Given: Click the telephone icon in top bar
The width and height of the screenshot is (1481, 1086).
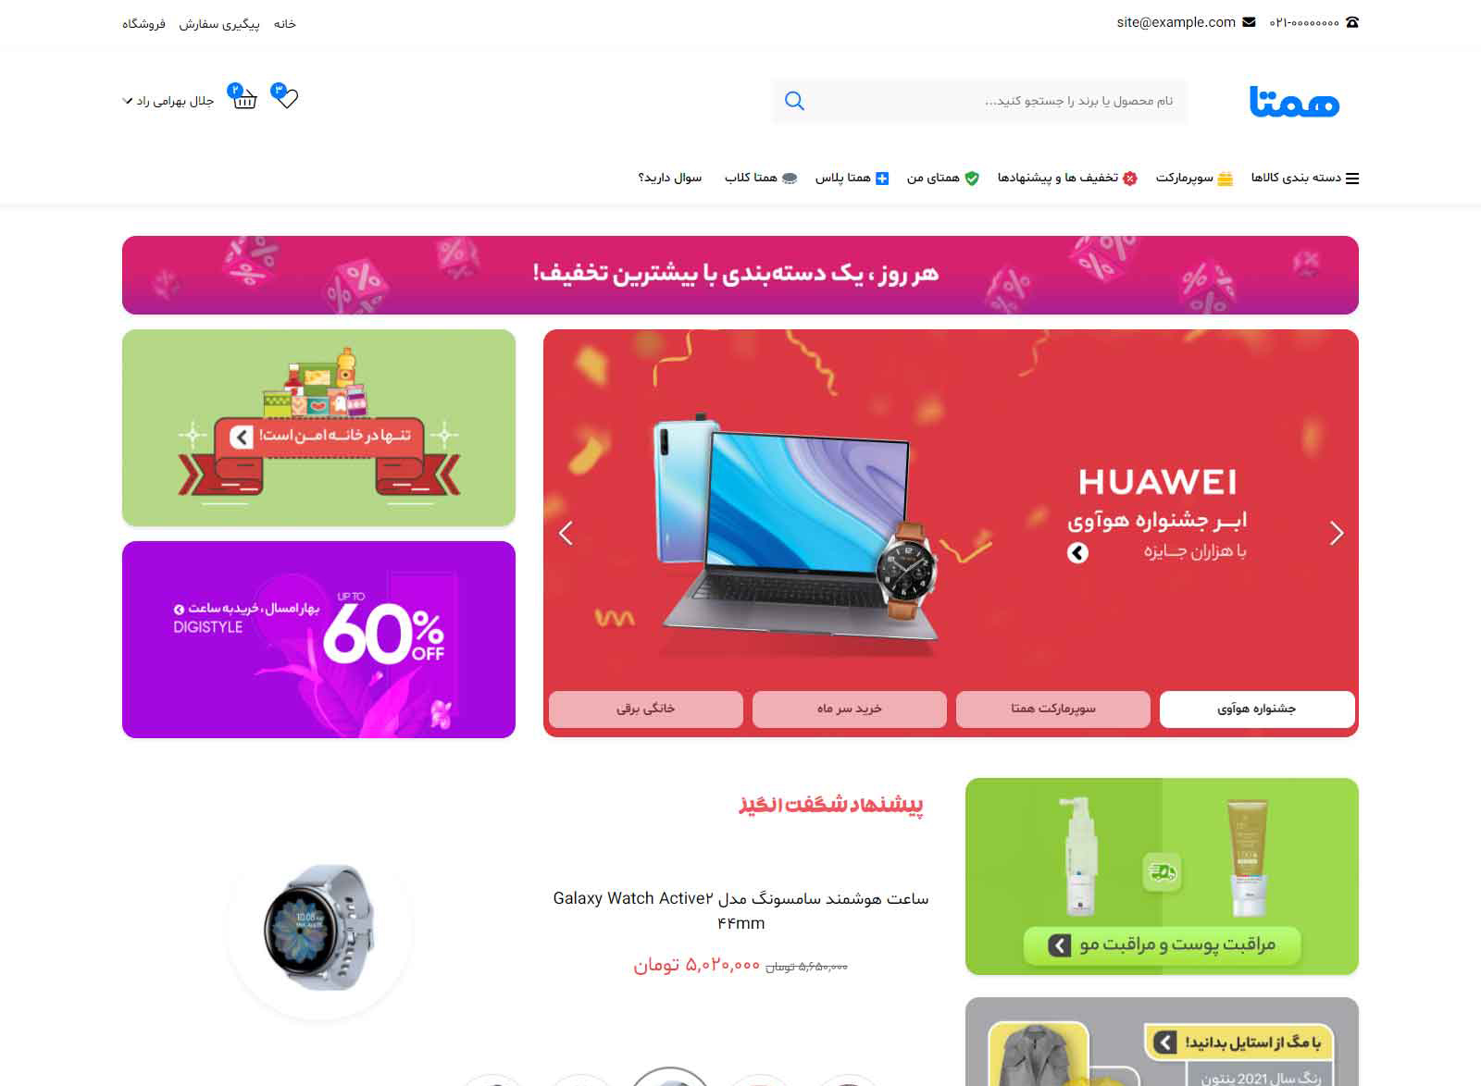Looking at the screenshot, I should (1351, 22).
